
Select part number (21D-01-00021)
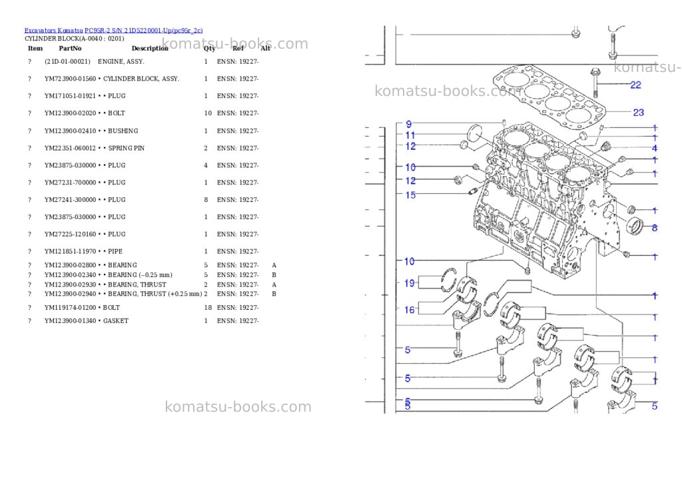tap(67, 62)
